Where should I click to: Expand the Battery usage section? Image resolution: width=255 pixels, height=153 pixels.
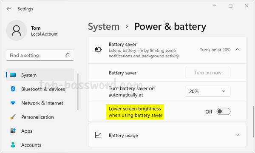[238, 135]
